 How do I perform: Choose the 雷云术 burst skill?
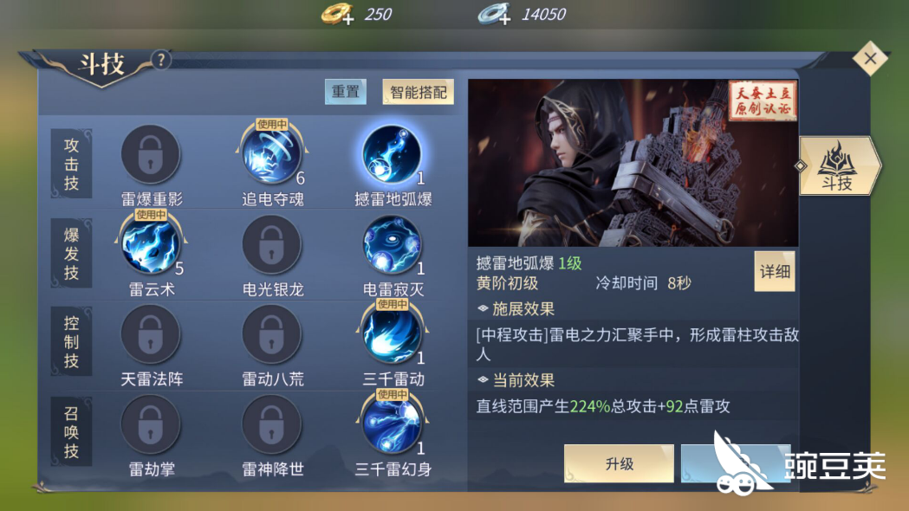click(150, 245)
